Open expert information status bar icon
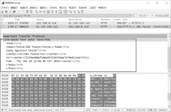This screenshot has height=112, width=171. click(x=2, y=110)
